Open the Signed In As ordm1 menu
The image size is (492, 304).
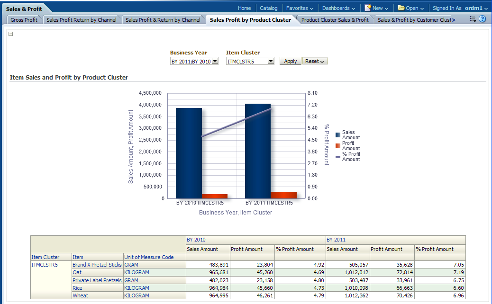(x=460, y=8)
